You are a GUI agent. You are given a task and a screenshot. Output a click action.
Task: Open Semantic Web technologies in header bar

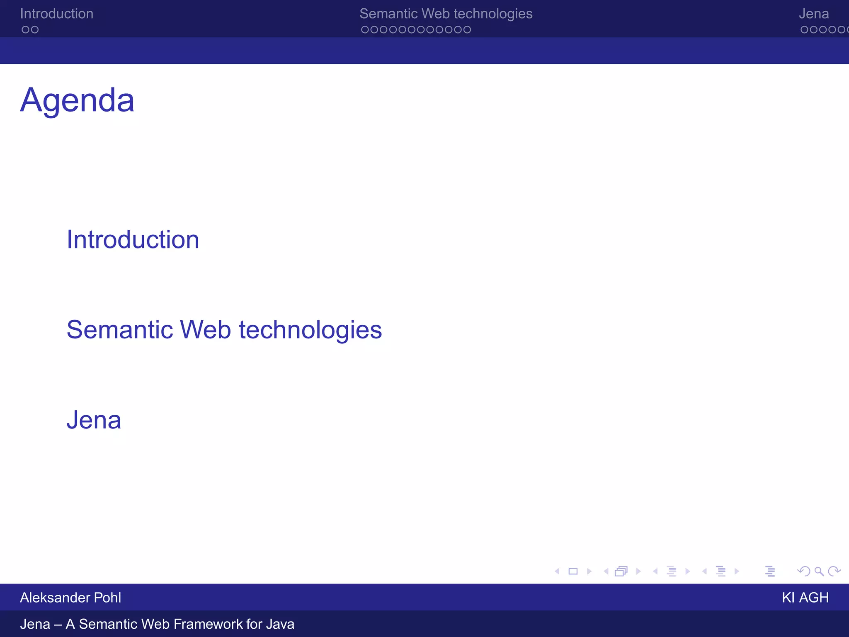(446, 14)
